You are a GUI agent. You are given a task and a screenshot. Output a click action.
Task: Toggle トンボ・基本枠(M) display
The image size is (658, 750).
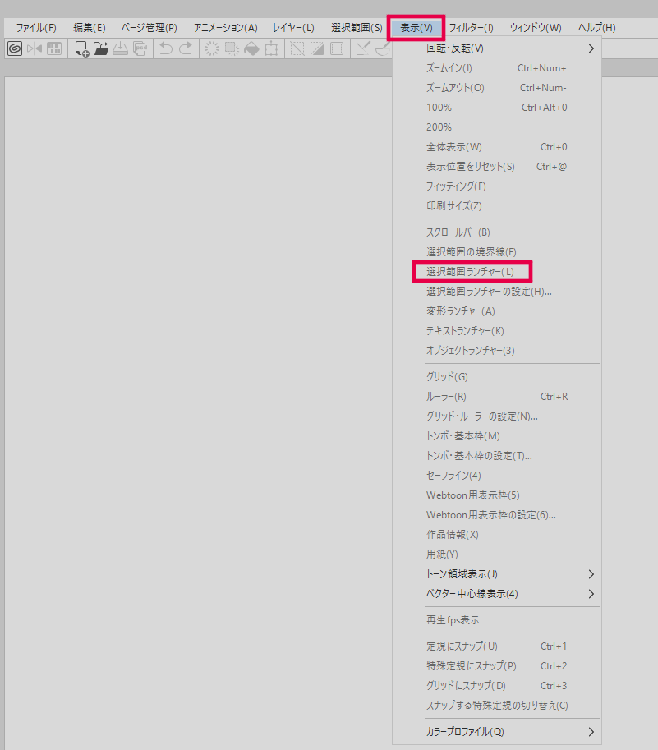pyautogui.click(x=497, y=435)
